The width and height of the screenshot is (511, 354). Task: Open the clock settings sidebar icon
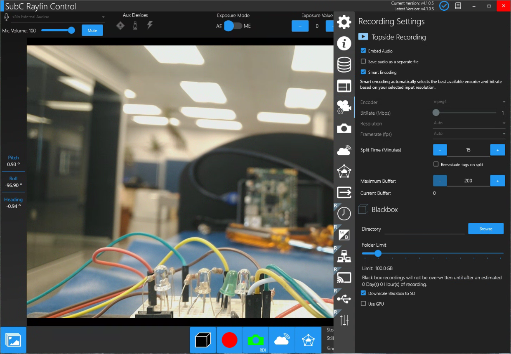click(344, 213)
